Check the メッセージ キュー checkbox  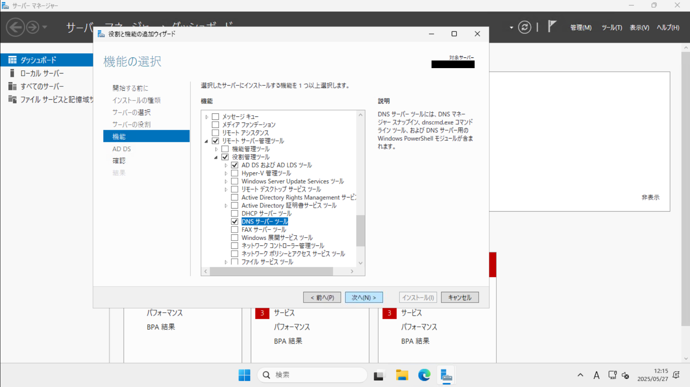click(215, 116)
